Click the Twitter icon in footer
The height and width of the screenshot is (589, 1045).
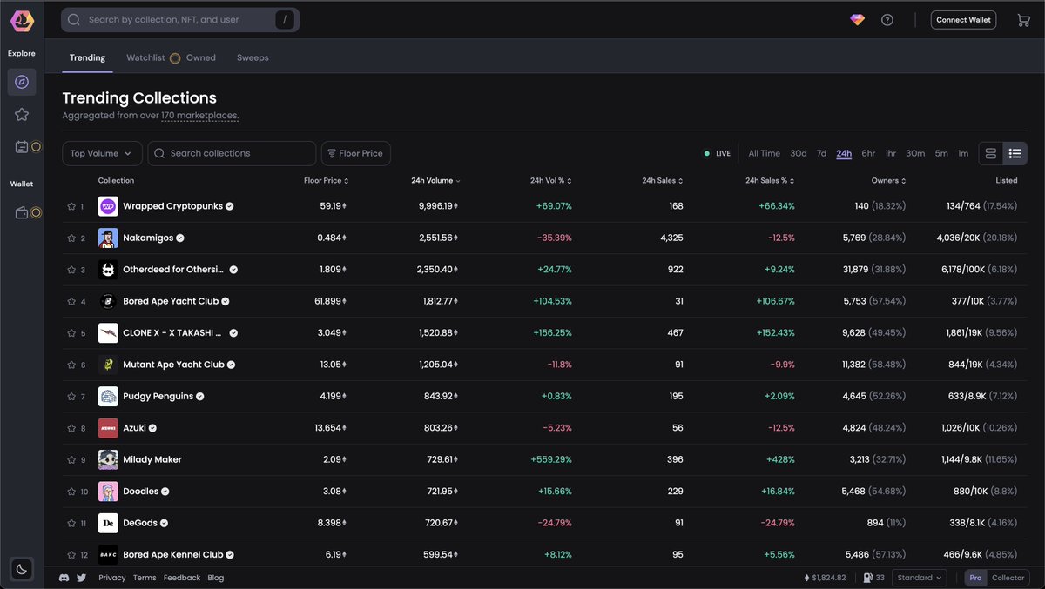tap(82, 578)
